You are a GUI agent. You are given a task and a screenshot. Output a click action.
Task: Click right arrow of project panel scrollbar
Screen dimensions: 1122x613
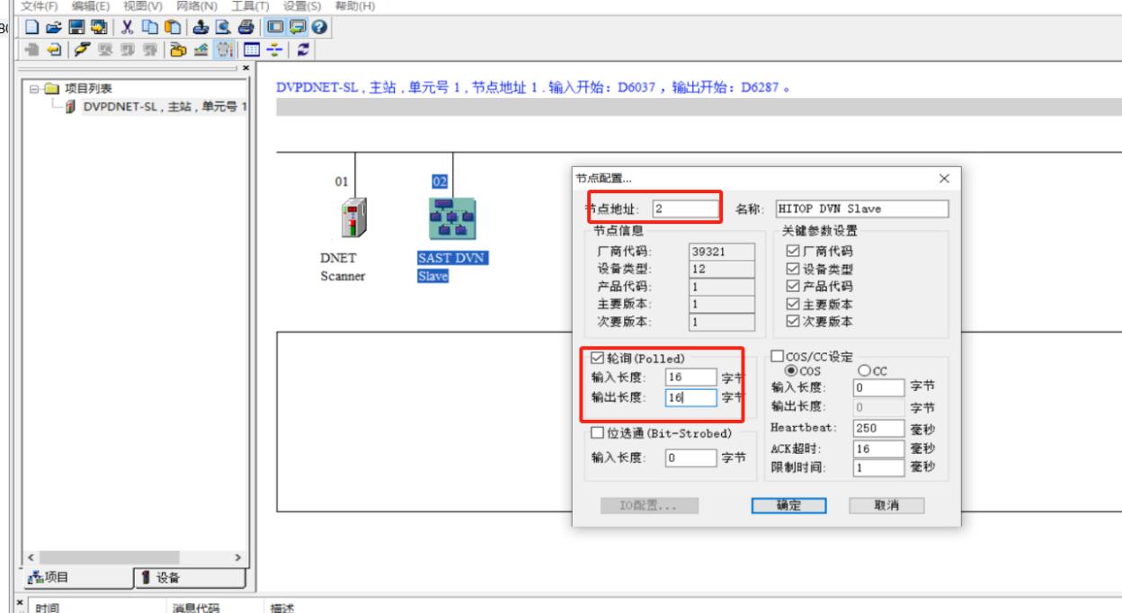[x=238, y=557]
